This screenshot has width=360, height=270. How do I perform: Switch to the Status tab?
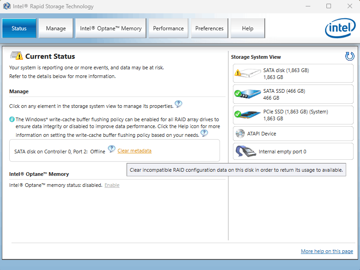click(19, 28)
